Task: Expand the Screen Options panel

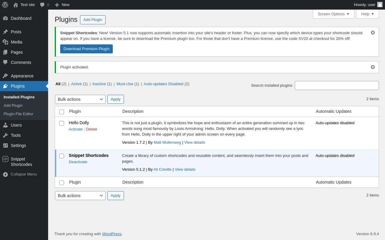Action: [334, 14]
